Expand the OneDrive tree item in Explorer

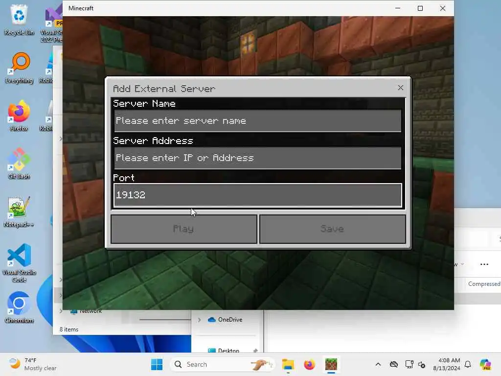click(199, 320)
